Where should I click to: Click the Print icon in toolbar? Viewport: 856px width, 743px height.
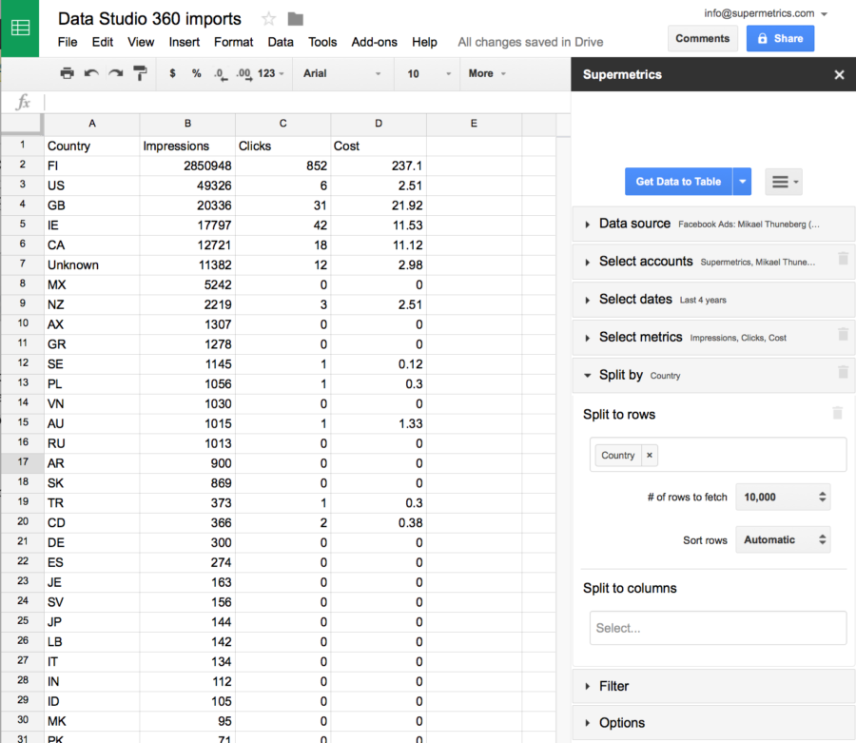(x=68, y=73)
